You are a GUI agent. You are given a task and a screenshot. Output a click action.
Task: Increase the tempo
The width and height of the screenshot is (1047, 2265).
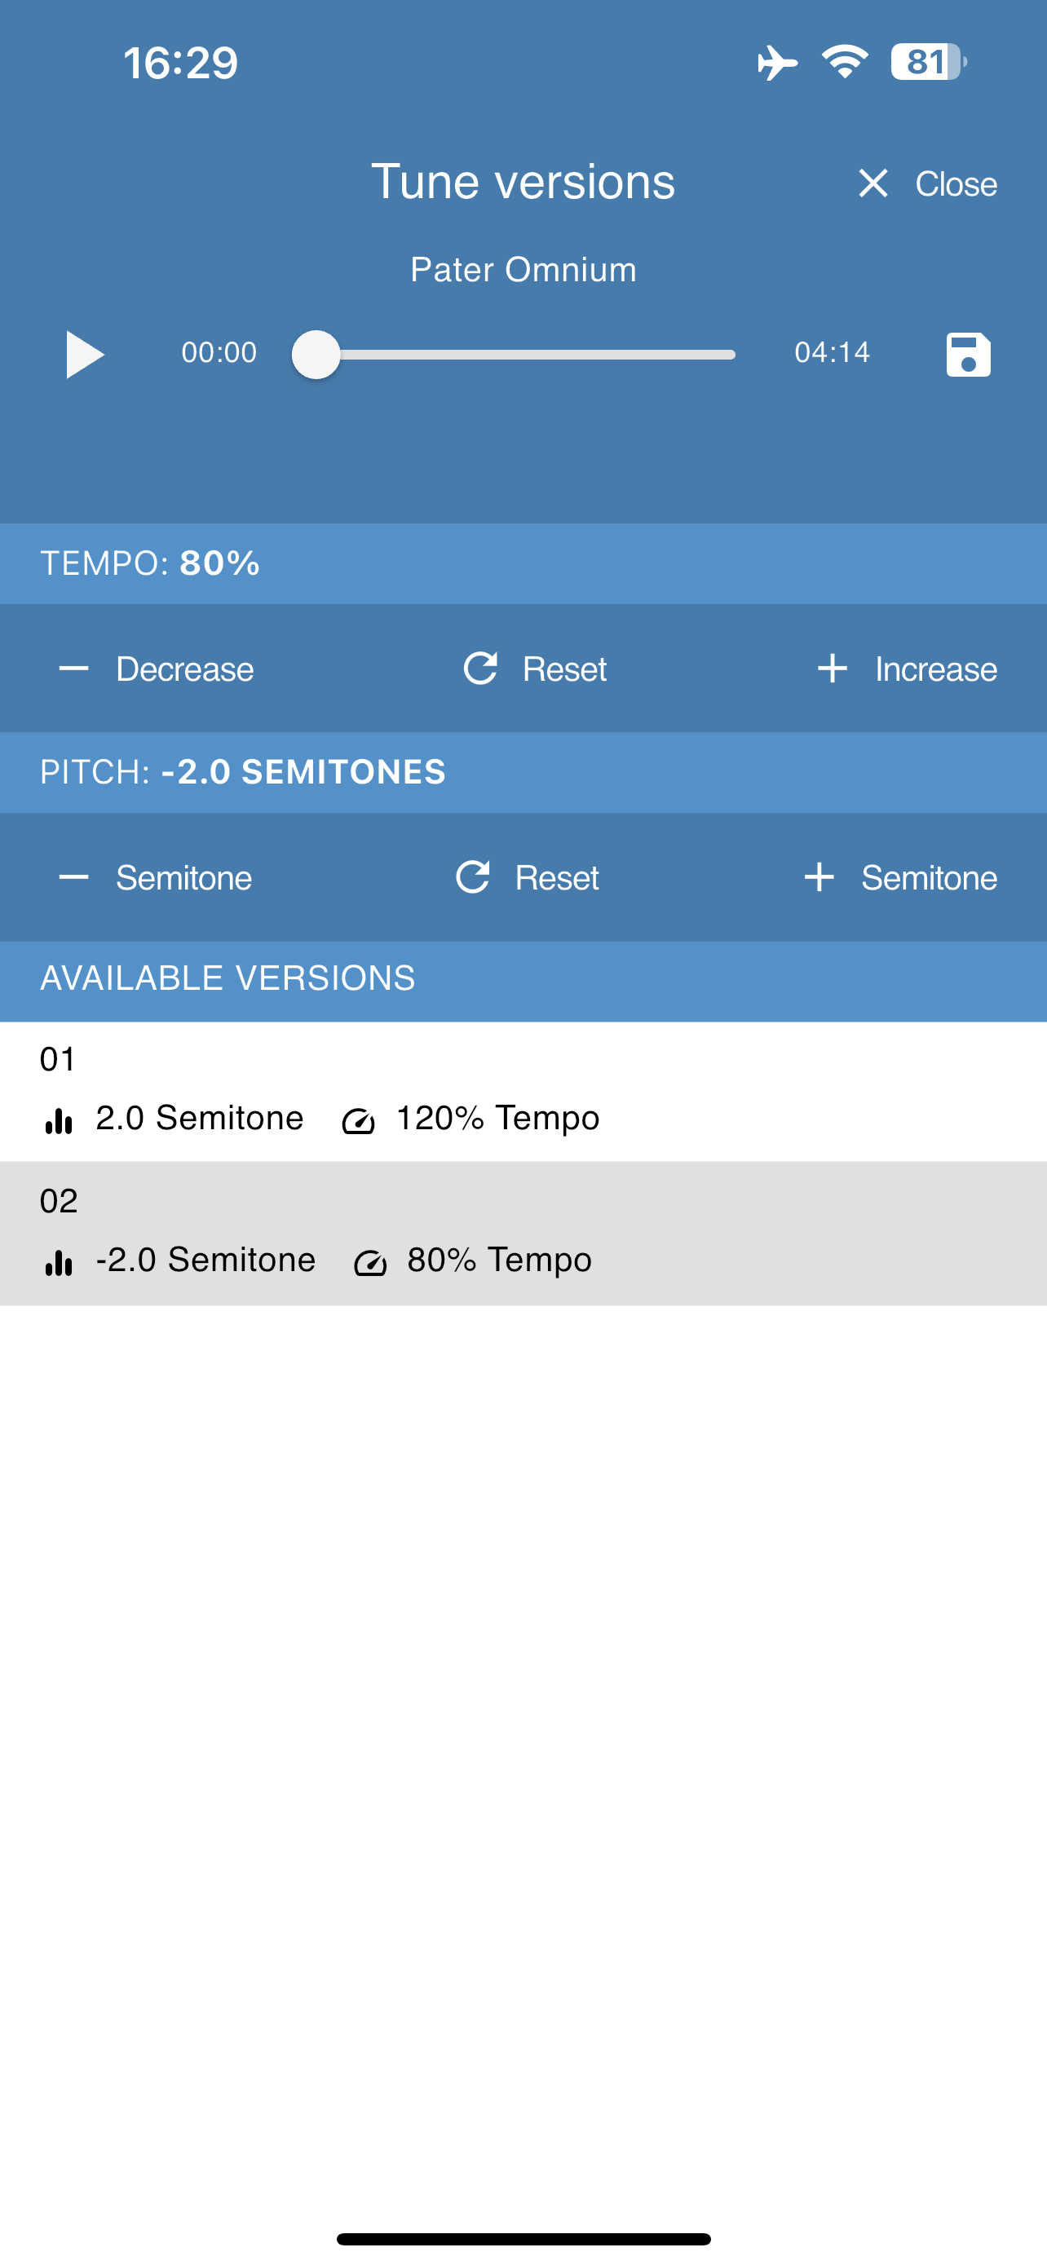[x=907, y=669]
